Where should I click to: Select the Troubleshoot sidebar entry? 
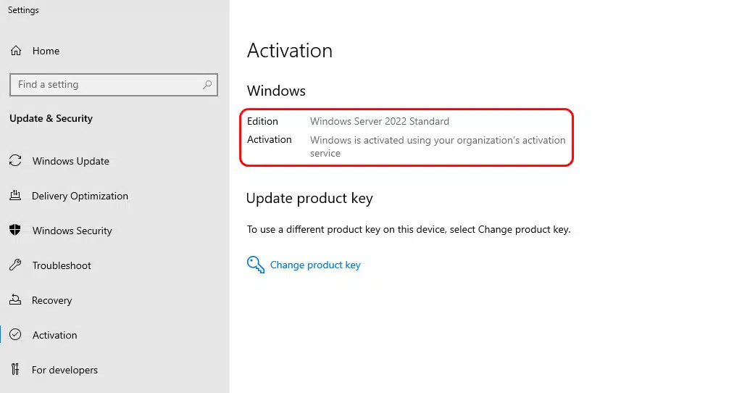click(62, 265)
